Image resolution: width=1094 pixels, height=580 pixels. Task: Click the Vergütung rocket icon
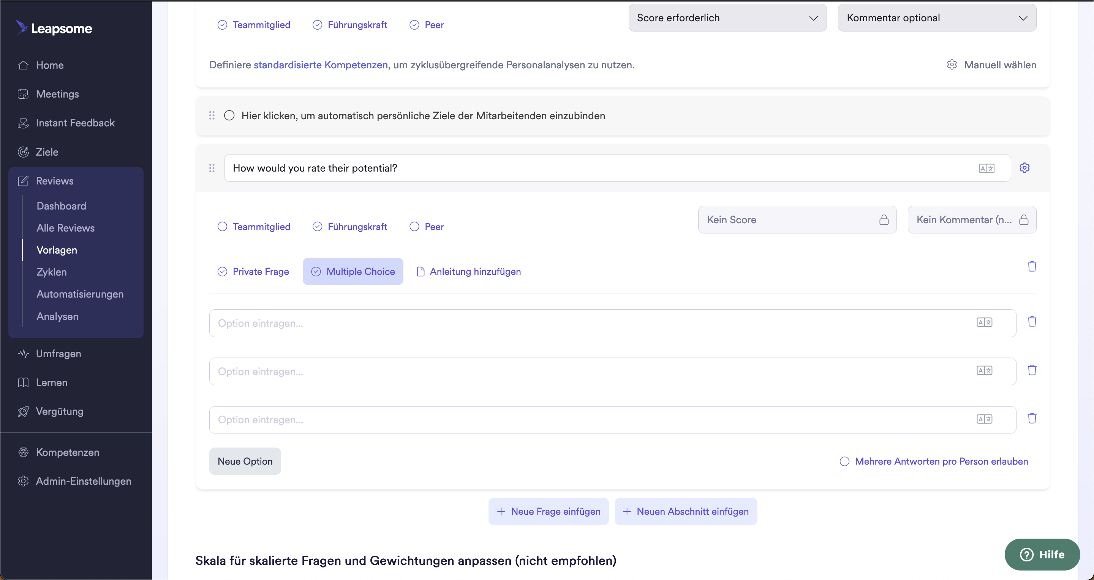coord(23,411)
